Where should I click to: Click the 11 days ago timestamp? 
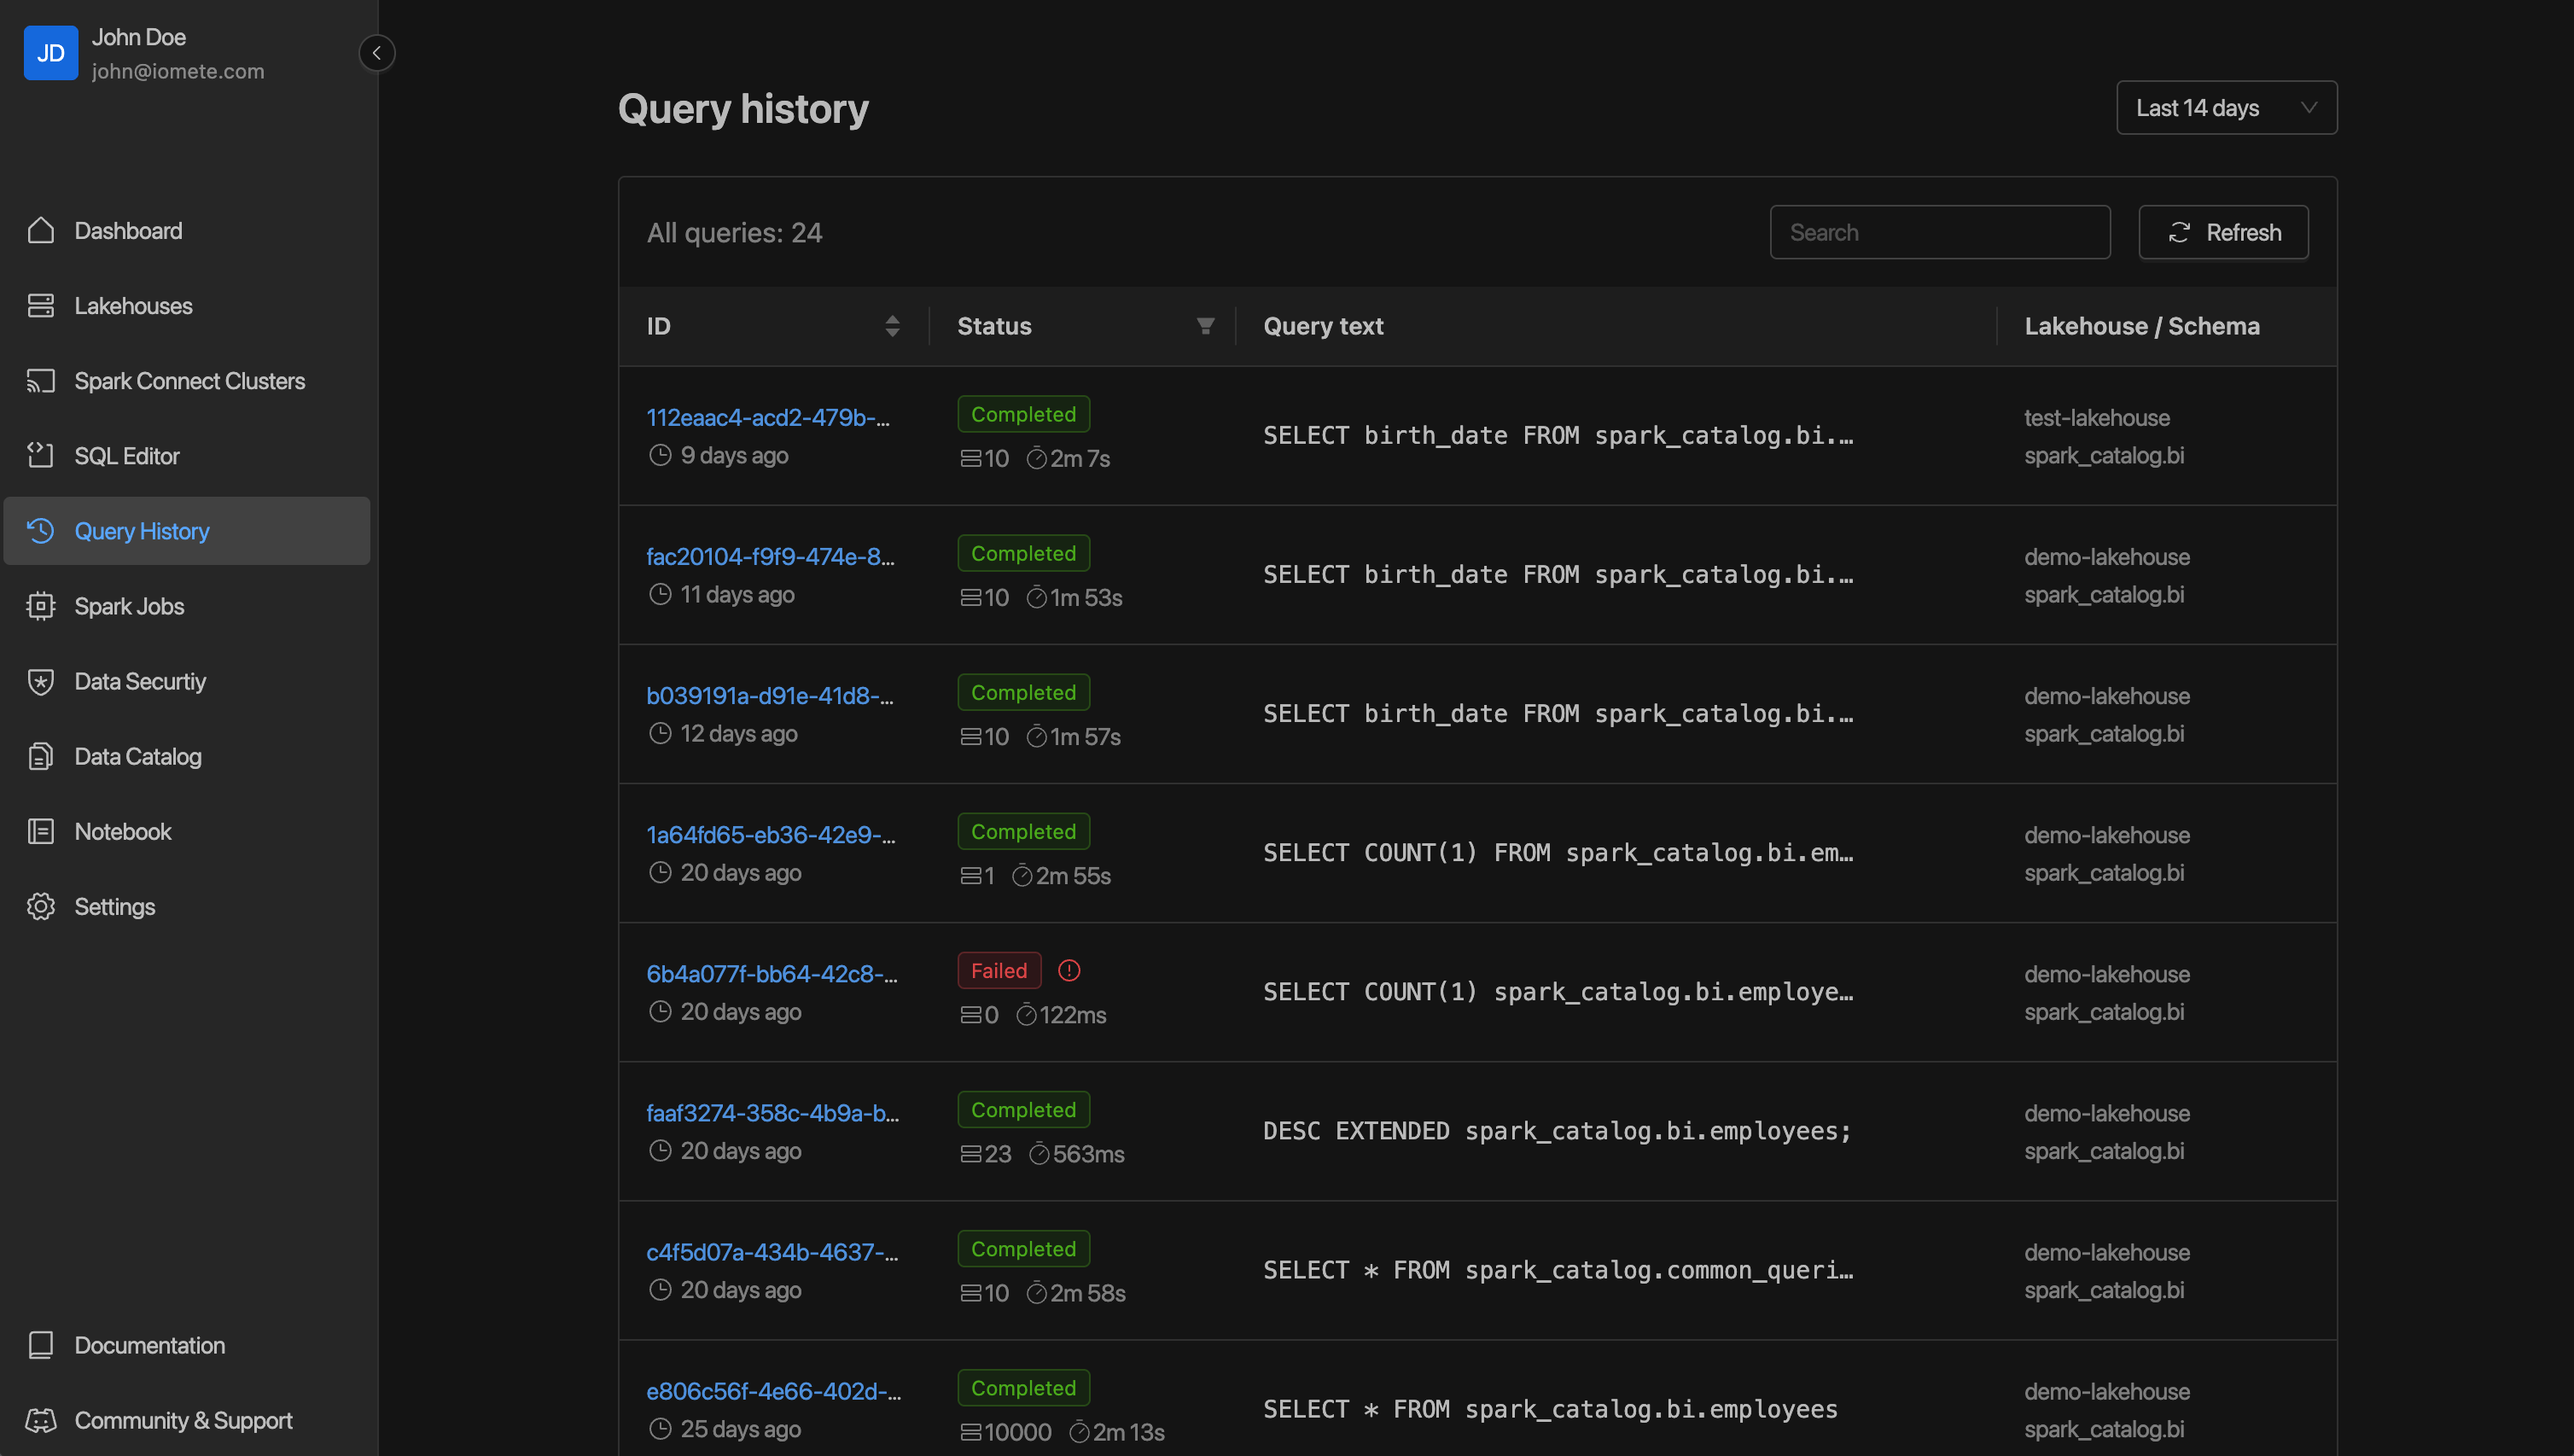[x=737, y=594]
